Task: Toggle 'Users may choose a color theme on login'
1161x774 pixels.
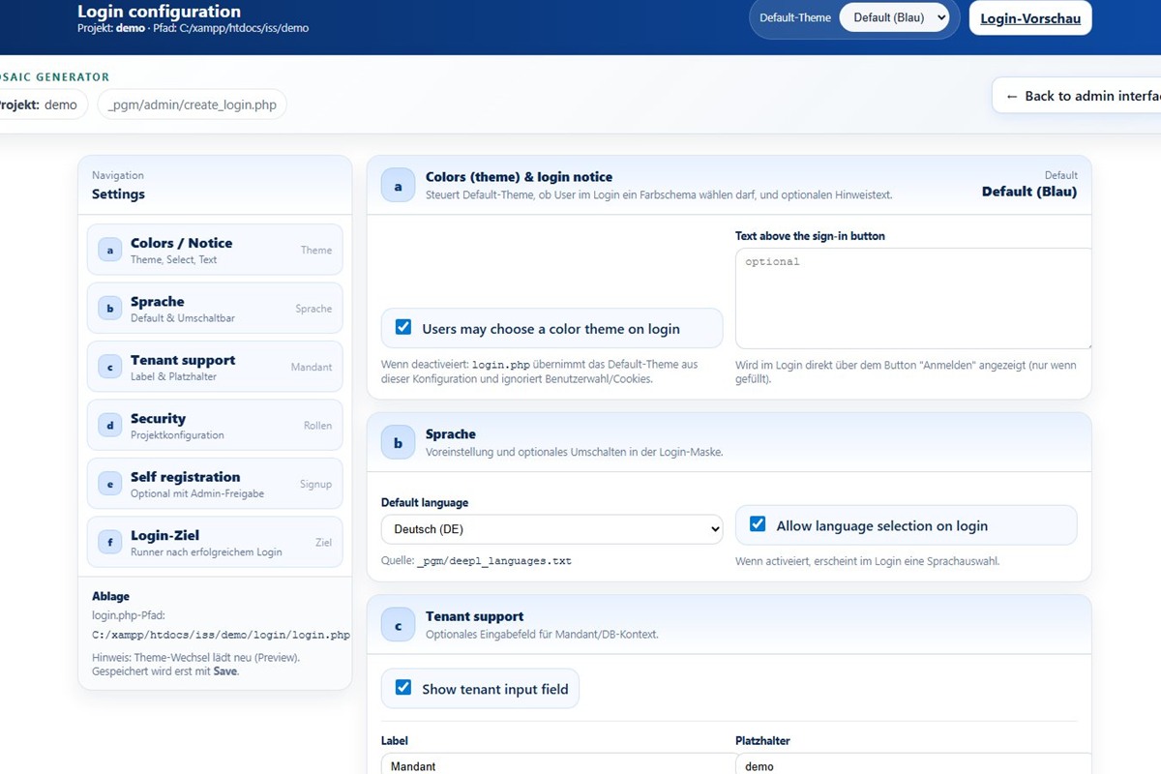Action: coord(403,328)
